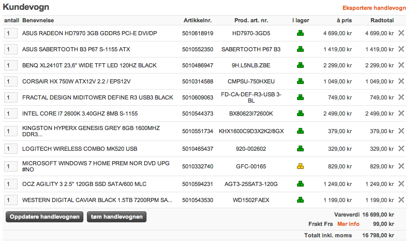Screen dimensions: 414x243
Task: Remove CORSAIR HX 750W from cart
Action: (x=401, y=81)
